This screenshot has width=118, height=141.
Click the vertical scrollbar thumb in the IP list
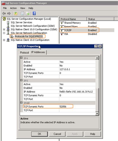[x=97, y=100]
